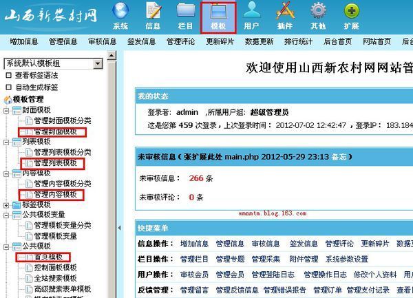Click page icon beside 控制面板模板
The width and height of the screenshot is (413, 298).
[x=29, y=268]
